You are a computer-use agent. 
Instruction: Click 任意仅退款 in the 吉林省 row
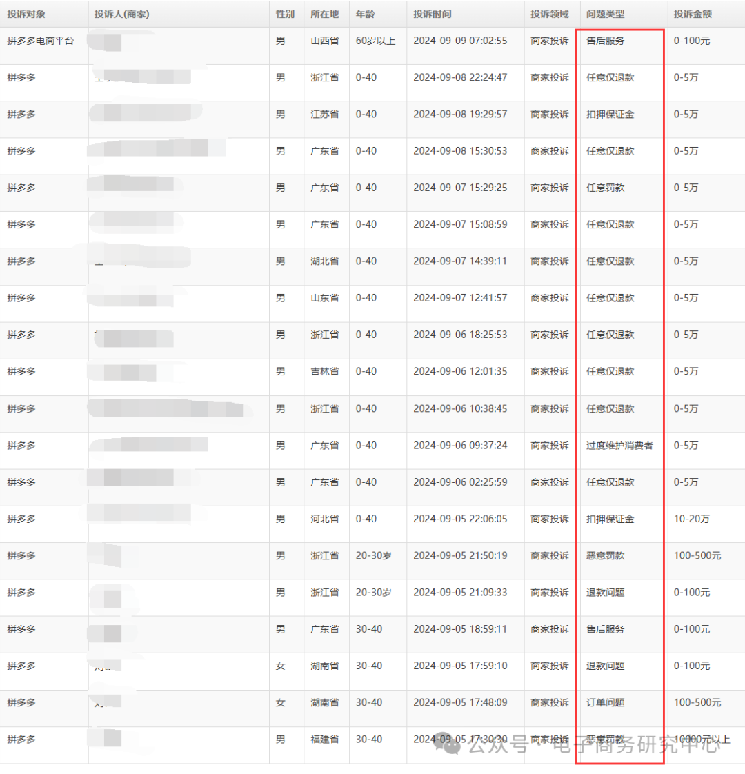coord(610,372)
